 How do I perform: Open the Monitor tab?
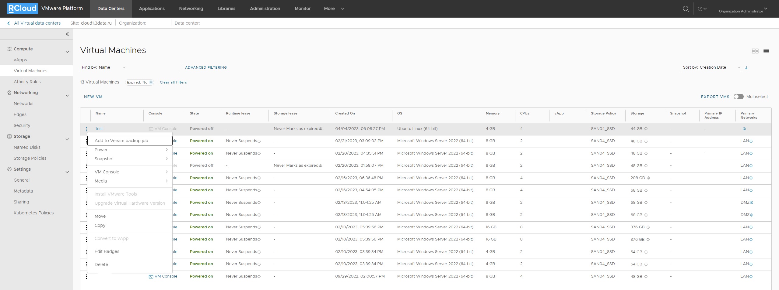click(x=303, y=9)
